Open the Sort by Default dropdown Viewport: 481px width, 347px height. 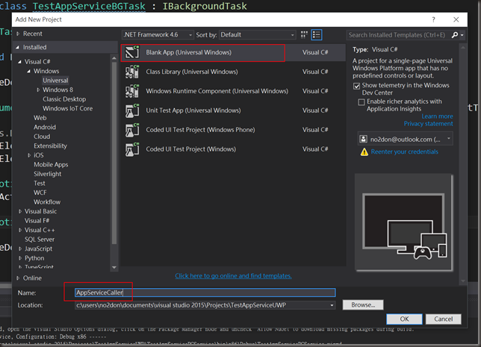tap(258, 34)
